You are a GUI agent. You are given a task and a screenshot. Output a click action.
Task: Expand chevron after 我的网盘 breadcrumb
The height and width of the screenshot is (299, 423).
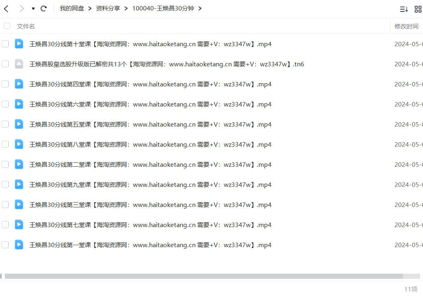[90, 8]
